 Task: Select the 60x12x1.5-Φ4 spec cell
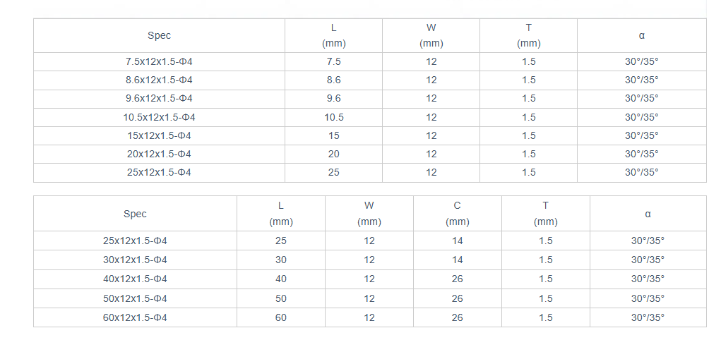coord(135,317)
